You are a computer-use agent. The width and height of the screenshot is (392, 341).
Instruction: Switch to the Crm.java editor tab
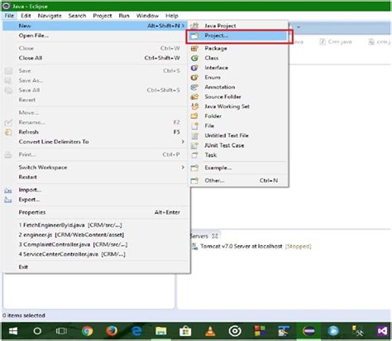coord(336,42)
